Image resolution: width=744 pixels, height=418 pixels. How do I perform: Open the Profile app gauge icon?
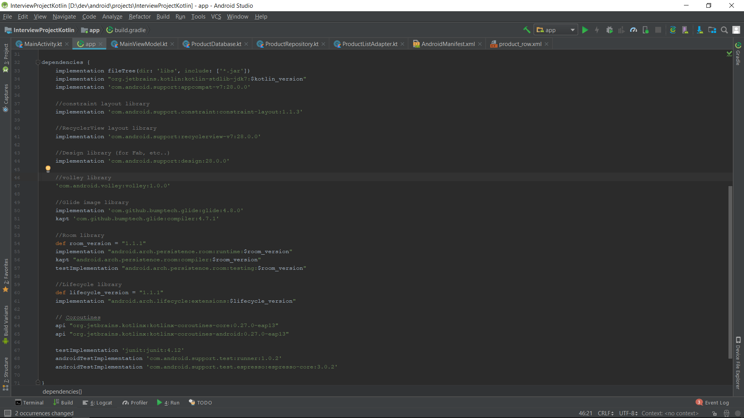(x=634, y=30)
